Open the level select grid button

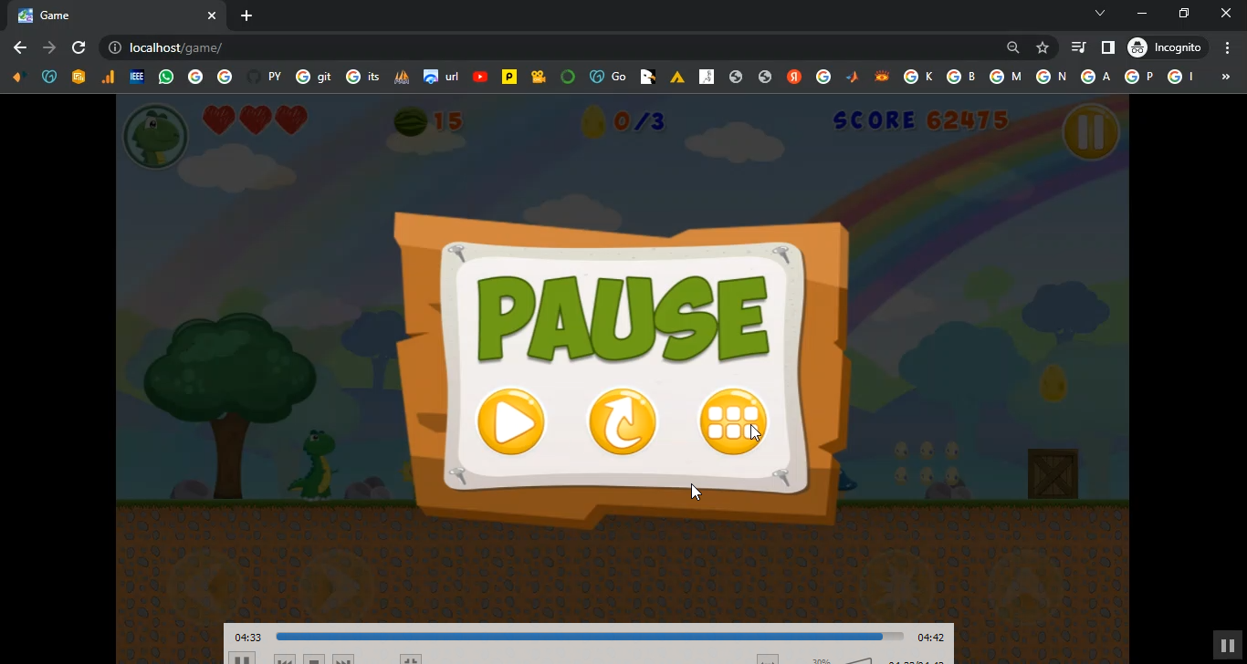click(732, 421)
